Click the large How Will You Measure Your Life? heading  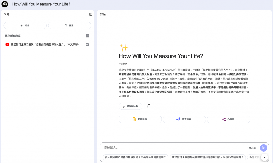pos(161,56)
